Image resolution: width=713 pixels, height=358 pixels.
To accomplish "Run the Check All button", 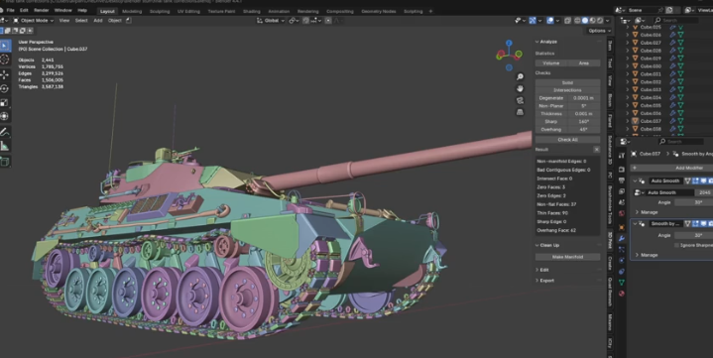I will (567, 140).
